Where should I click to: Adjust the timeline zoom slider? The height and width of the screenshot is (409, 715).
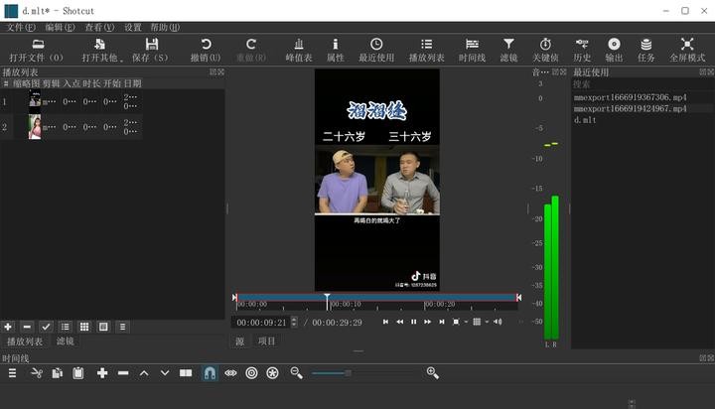pos(347,373)
